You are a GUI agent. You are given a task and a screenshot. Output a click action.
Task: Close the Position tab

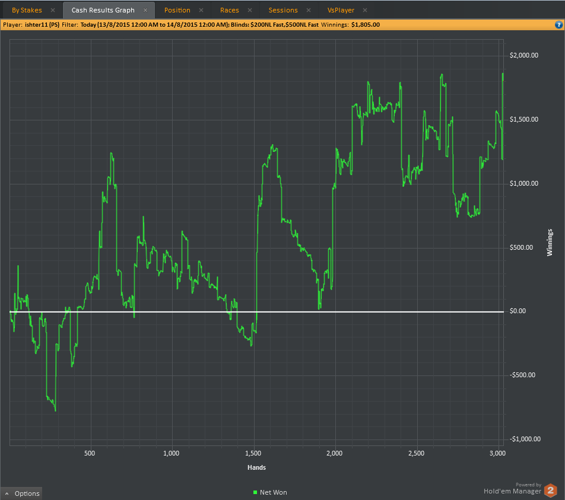point(201,10)
